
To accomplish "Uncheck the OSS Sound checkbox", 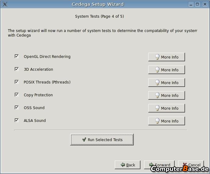I will click(x=16, y=107).
